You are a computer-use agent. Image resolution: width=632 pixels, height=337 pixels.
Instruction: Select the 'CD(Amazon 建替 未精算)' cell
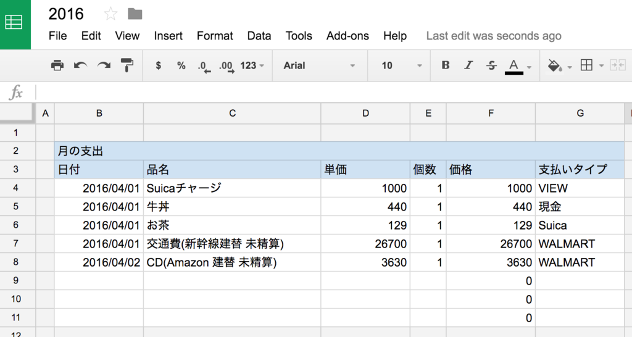tap(232, 262)
